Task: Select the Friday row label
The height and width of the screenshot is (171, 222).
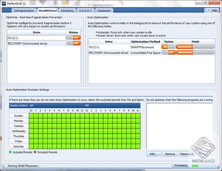Action: (x=19, y=141)
